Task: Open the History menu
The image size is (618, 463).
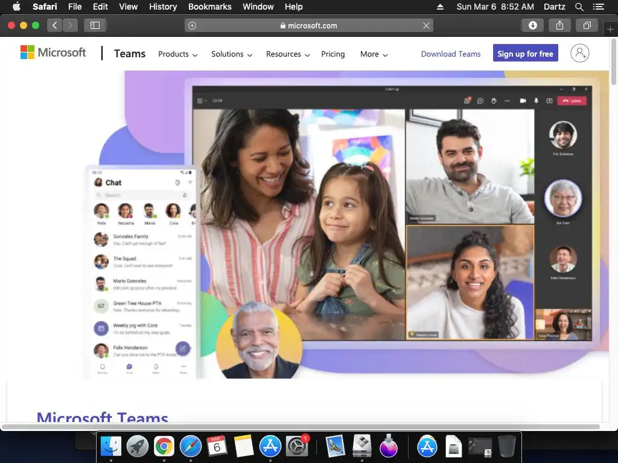Action: 163,7
